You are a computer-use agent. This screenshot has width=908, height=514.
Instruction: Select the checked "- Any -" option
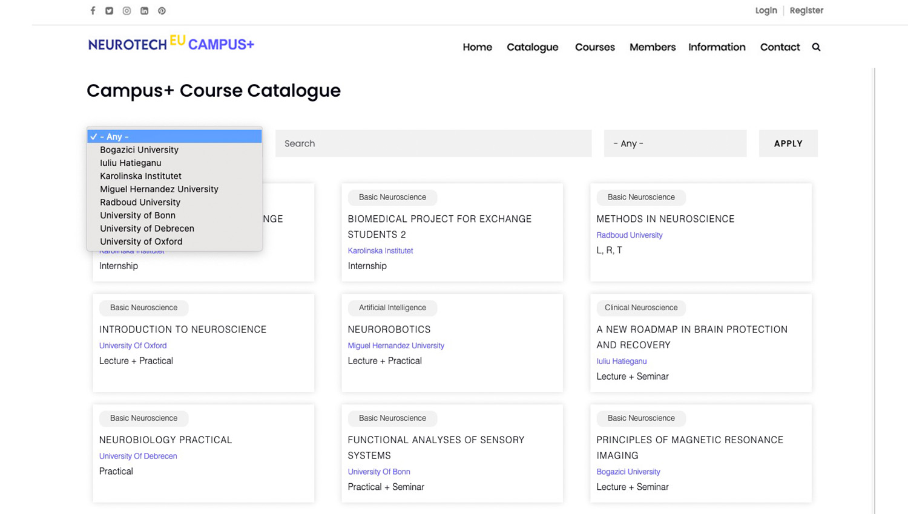pyautogui.click(x=174, y=137)
